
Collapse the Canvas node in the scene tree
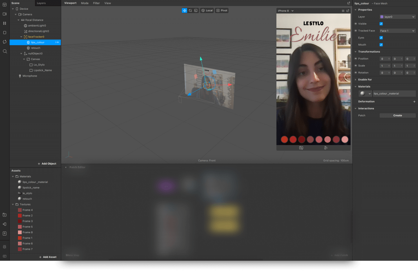[x=24, y=59]
